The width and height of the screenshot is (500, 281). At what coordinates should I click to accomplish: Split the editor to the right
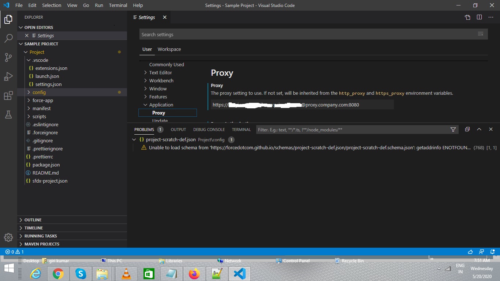coord(479,17)
